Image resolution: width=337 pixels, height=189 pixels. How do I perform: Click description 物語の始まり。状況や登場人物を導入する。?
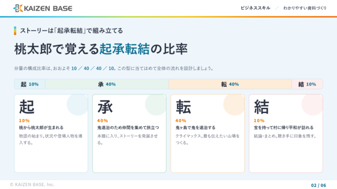[51, 139]
